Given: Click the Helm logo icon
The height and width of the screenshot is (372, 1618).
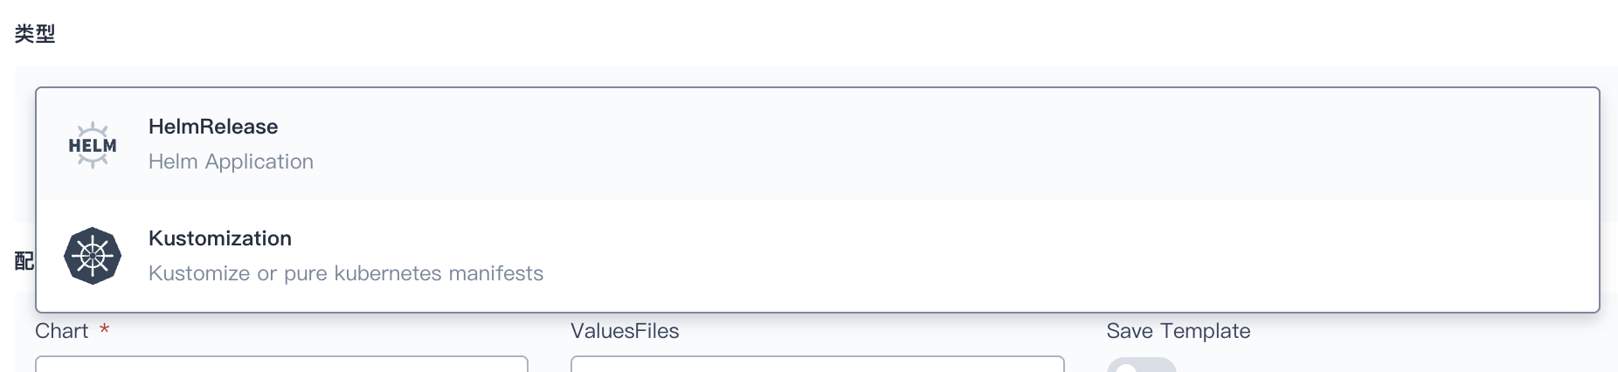Looking at the screenshot, I should click(x=92, y=145).
